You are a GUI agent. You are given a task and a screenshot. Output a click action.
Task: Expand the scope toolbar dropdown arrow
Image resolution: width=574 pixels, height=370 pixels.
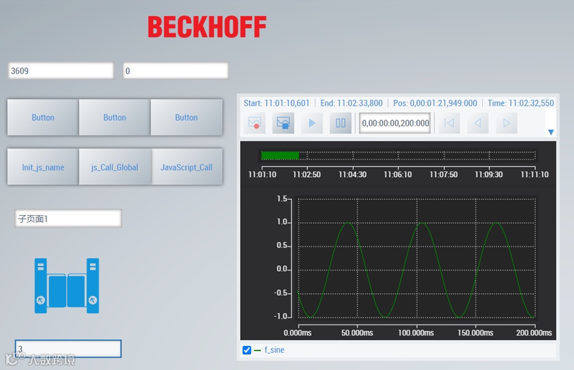551,132
